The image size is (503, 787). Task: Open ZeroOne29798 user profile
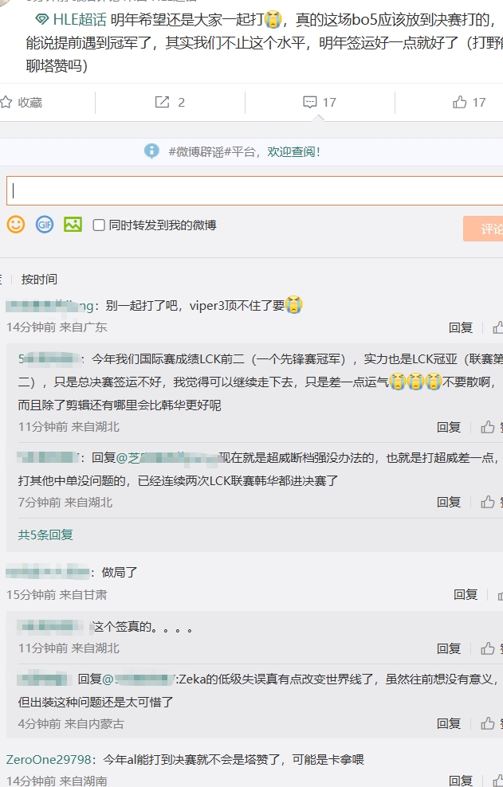click(x=49, y=759)
